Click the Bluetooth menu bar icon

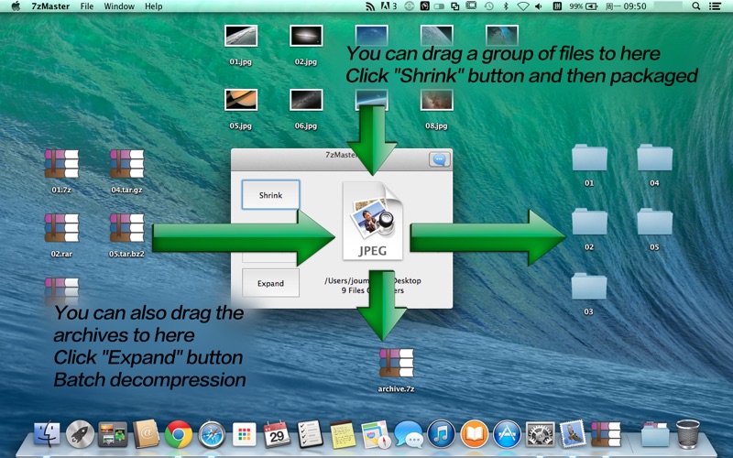point(506,6)
